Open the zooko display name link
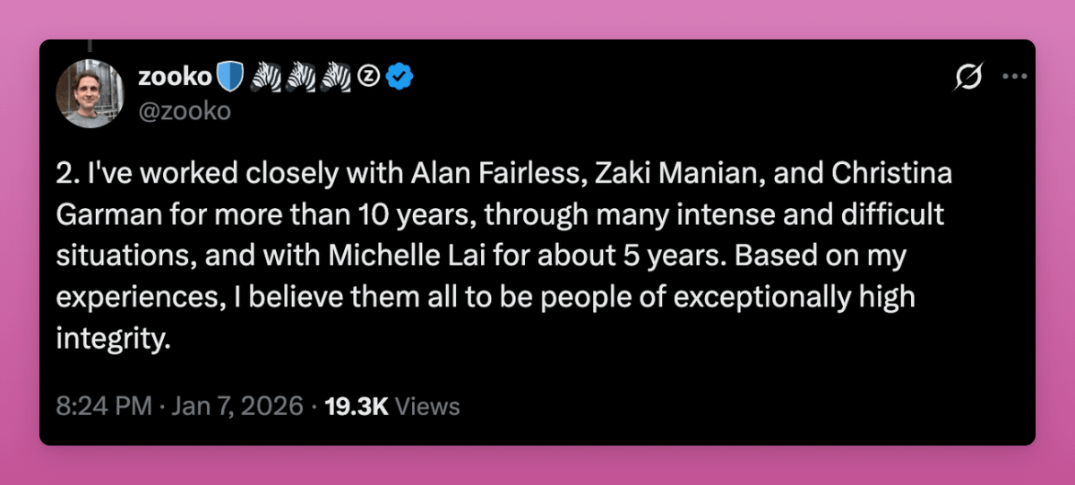The width and height of the screenshot is (1075, 485). click(174, 78)
